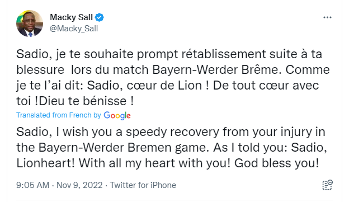Click the phrase "Dieu te bénisse"

click(x=83, y=101)
